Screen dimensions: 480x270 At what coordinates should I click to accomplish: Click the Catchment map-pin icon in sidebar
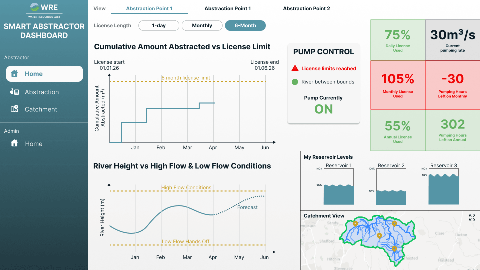[14, 109]
